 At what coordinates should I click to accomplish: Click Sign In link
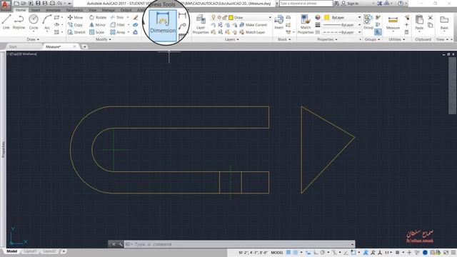tap(350, 3)
